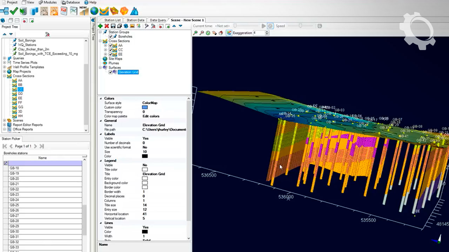Click the green checkmark toolbar icon
449x252 pixels.
(14, 11)
